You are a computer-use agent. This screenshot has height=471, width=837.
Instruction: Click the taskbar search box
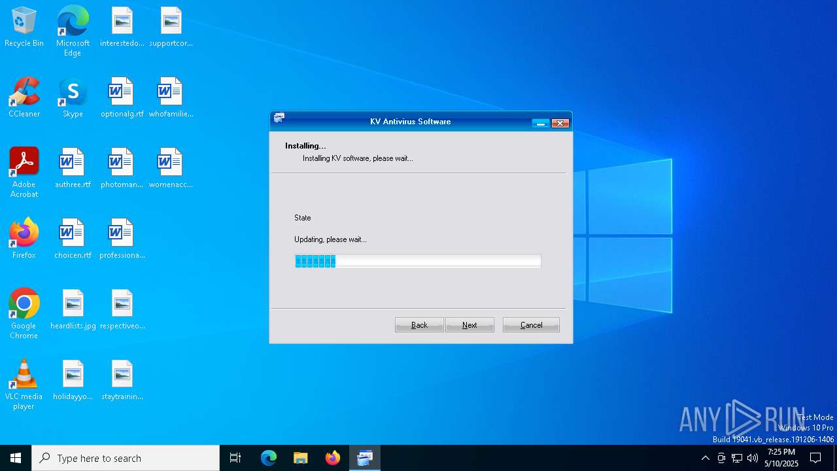coord(126,458)
